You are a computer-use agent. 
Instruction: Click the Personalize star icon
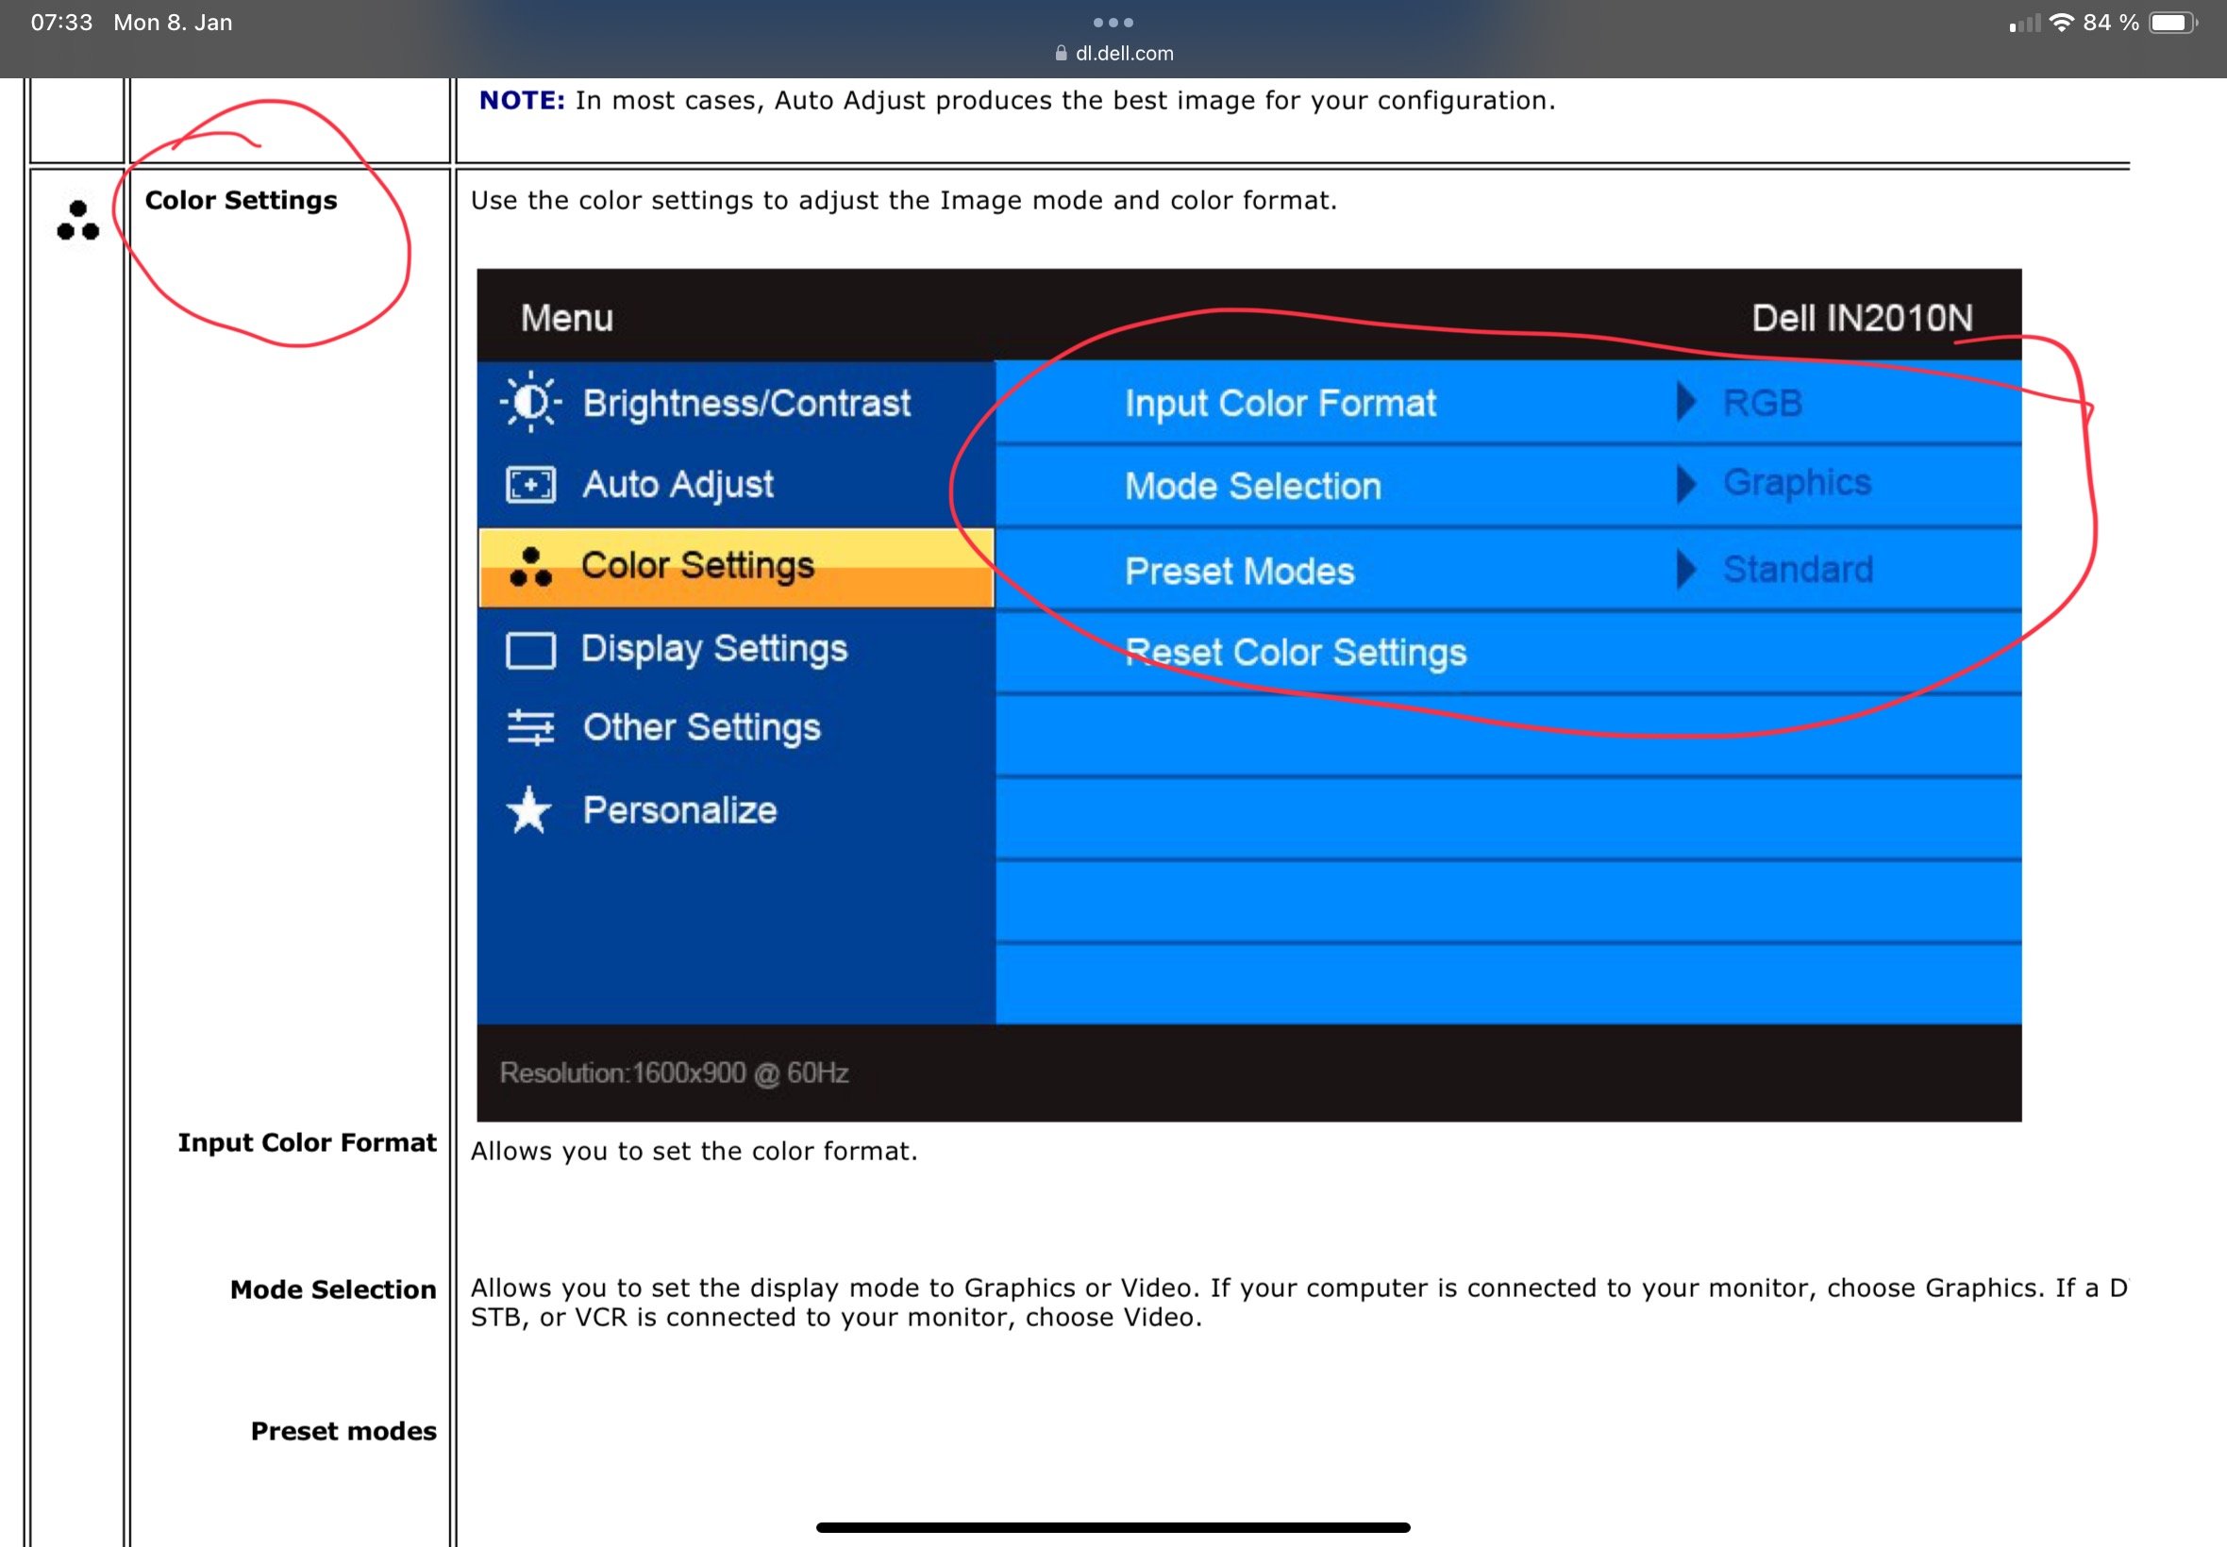(529, 810)
